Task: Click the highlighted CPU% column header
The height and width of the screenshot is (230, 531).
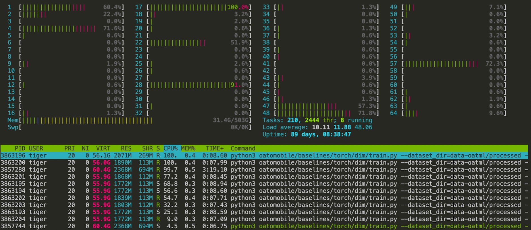Action: pos(170,148)
